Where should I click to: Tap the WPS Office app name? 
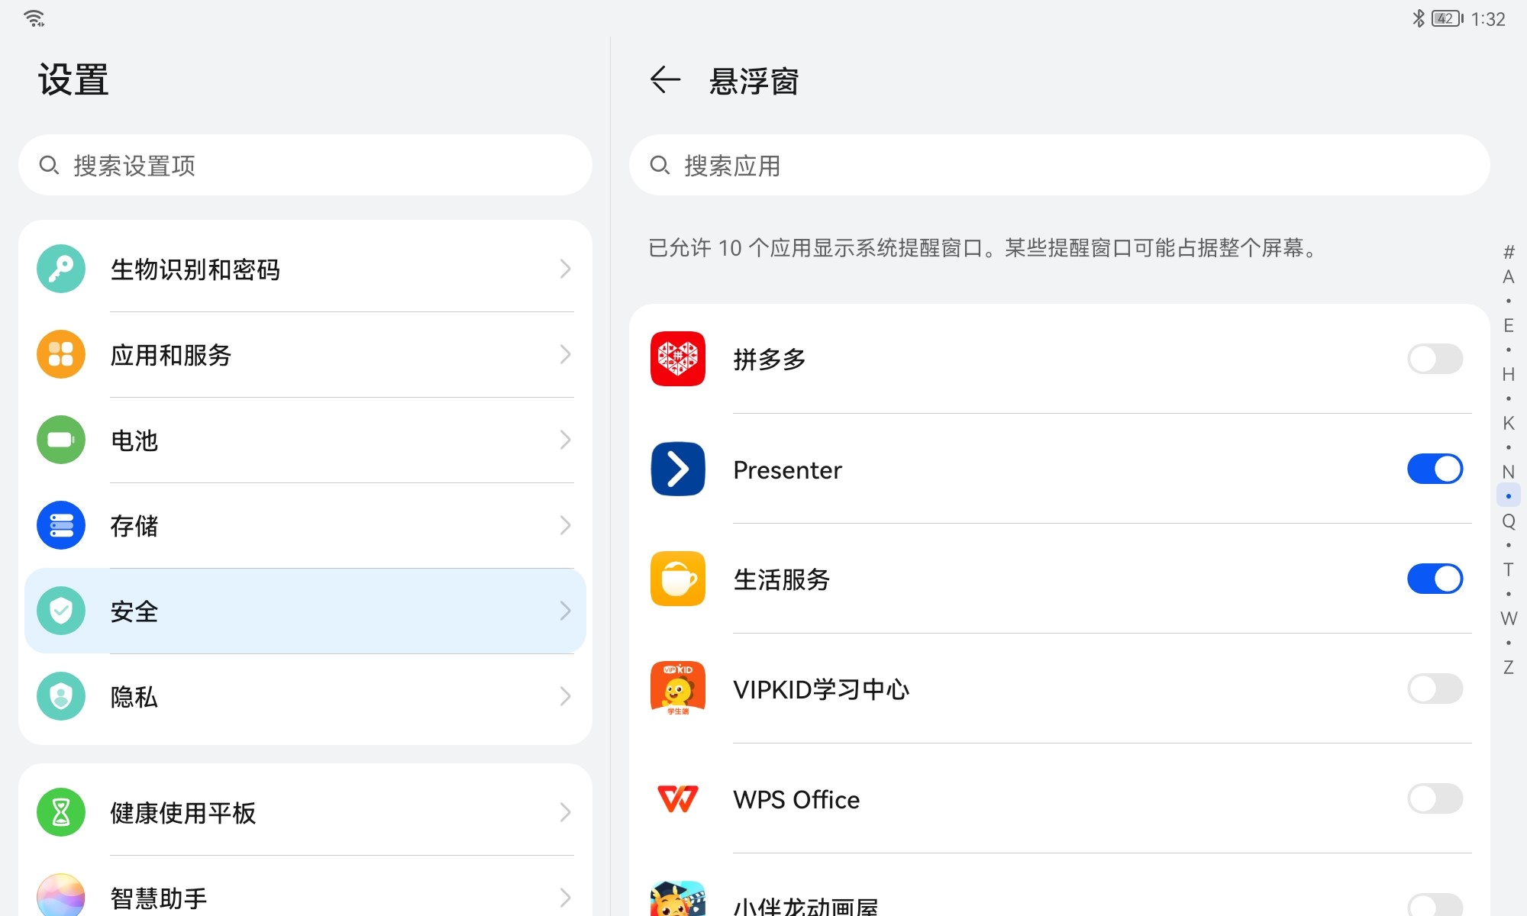[796, 799]
